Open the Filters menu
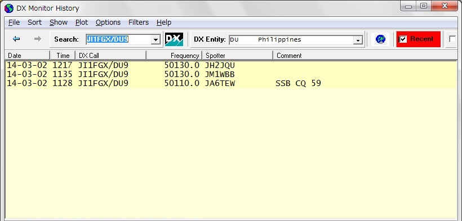The width and height of the screenshot is (462, 221). 139,22
